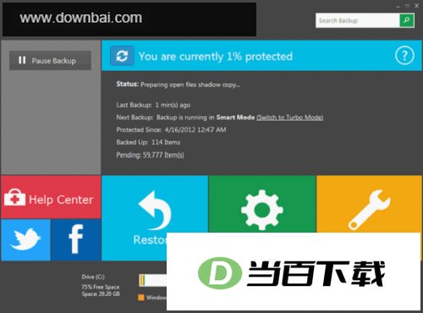Select the Protected Since date text
The height and width of the screenshot is (313, 423).
pos(171,129)
